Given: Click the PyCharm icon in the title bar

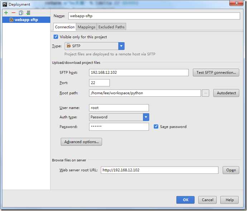Looking at the screenshot, I should pos(5,4).
